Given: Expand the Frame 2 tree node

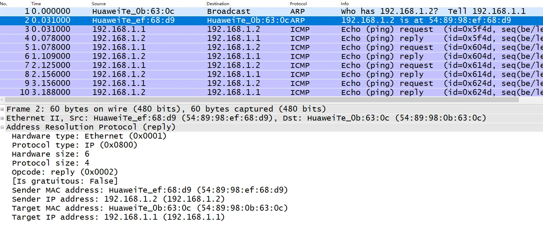Looking at the screenshot, I should pos(2,109).
